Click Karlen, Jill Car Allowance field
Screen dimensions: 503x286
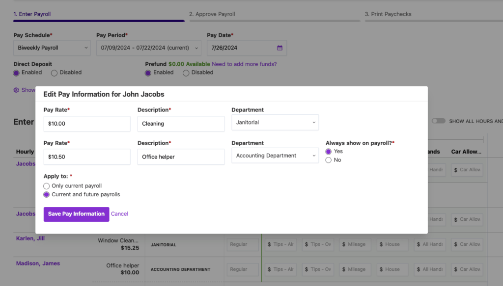tap(467, 244)
